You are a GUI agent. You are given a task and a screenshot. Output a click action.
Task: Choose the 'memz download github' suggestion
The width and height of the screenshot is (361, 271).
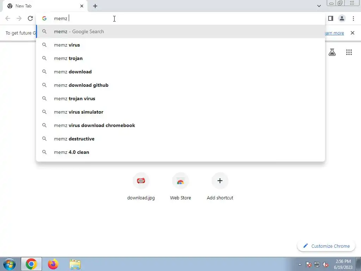tap(180, 85)
